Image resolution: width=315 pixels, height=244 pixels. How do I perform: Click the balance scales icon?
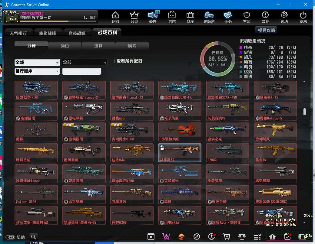pos(242,236)
